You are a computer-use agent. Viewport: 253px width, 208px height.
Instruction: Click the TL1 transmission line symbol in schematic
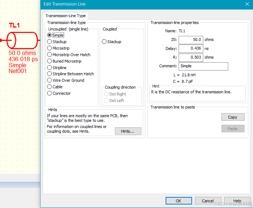22,40
